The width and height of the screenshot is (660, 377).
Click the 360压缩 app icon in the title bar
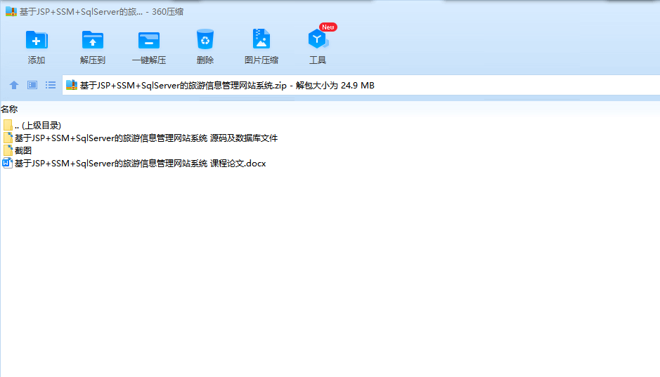(11, 11)
